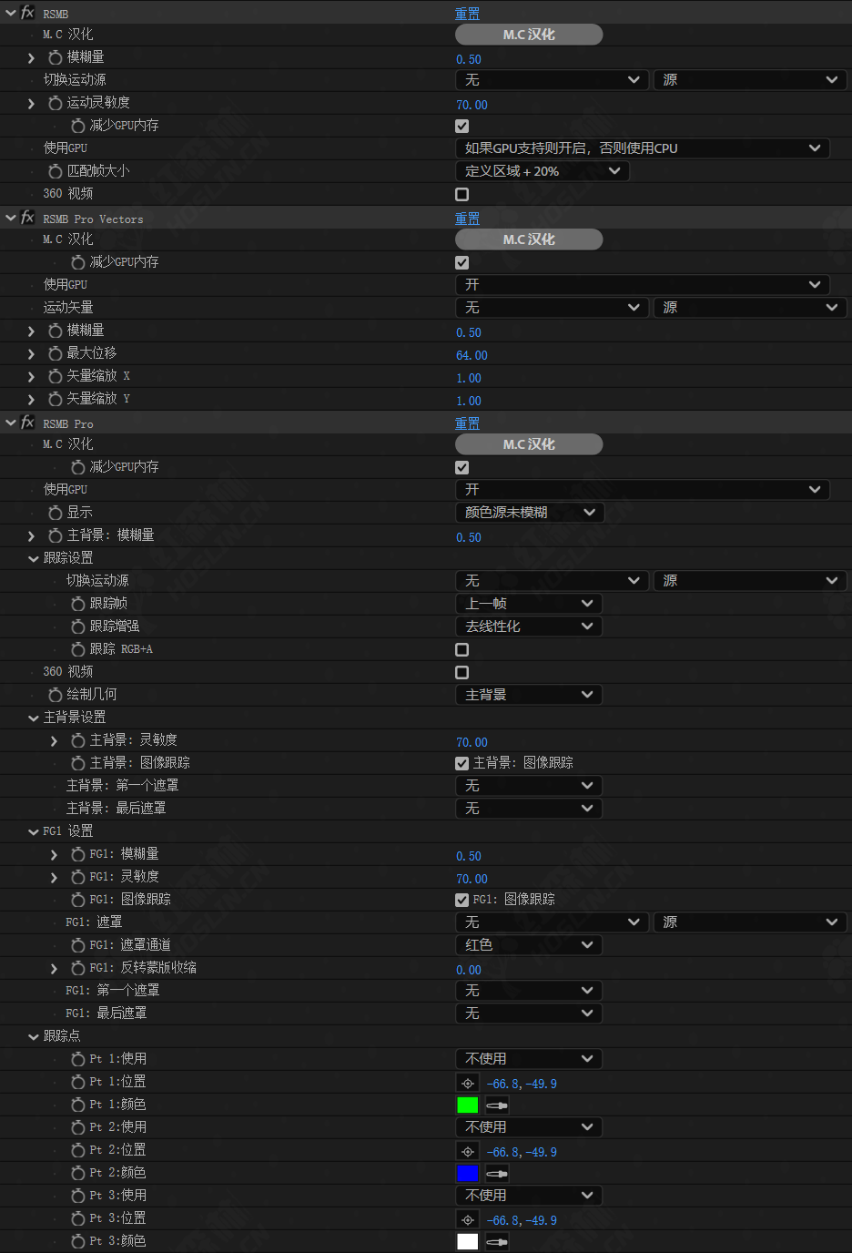Pick color with Pt 2:颜色 eyedropper
Screen dimensions: 852x1253
tap(497, 1174)
